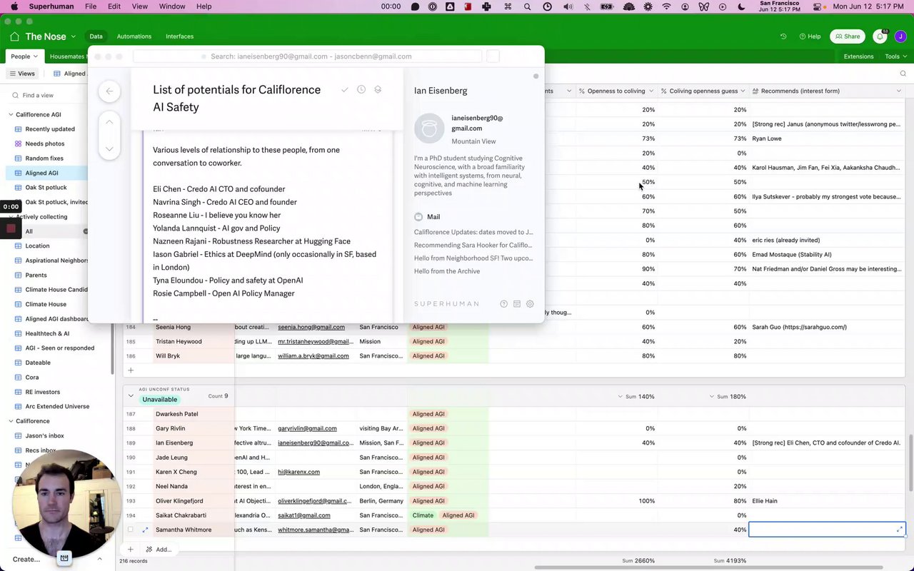Viewport: 914px width, 571px height.
Task: Click the Superhuman search bar
Action: tap(307, 56)
